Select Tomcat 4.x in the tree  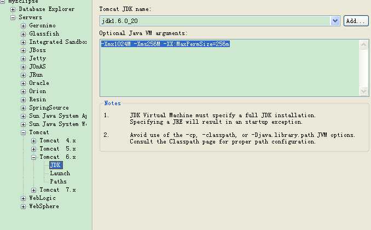pos(58,140)
